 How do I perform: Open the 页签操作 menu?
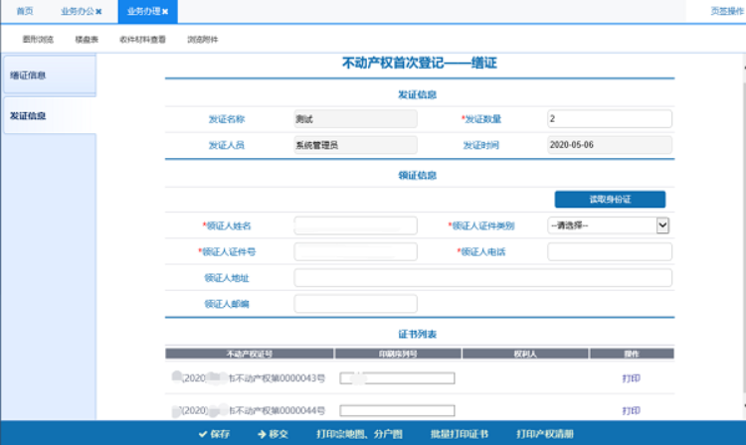(726, 11)
